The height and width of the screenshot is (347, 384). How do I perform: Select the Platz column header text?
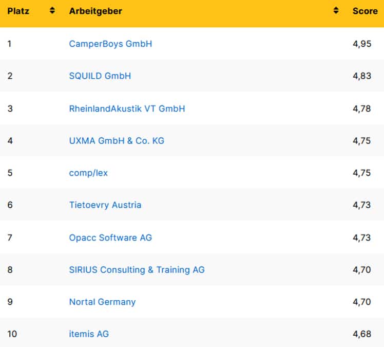coord(18,11)
